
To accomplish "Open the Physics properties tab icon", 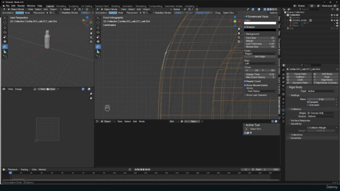I will [283, 110].
